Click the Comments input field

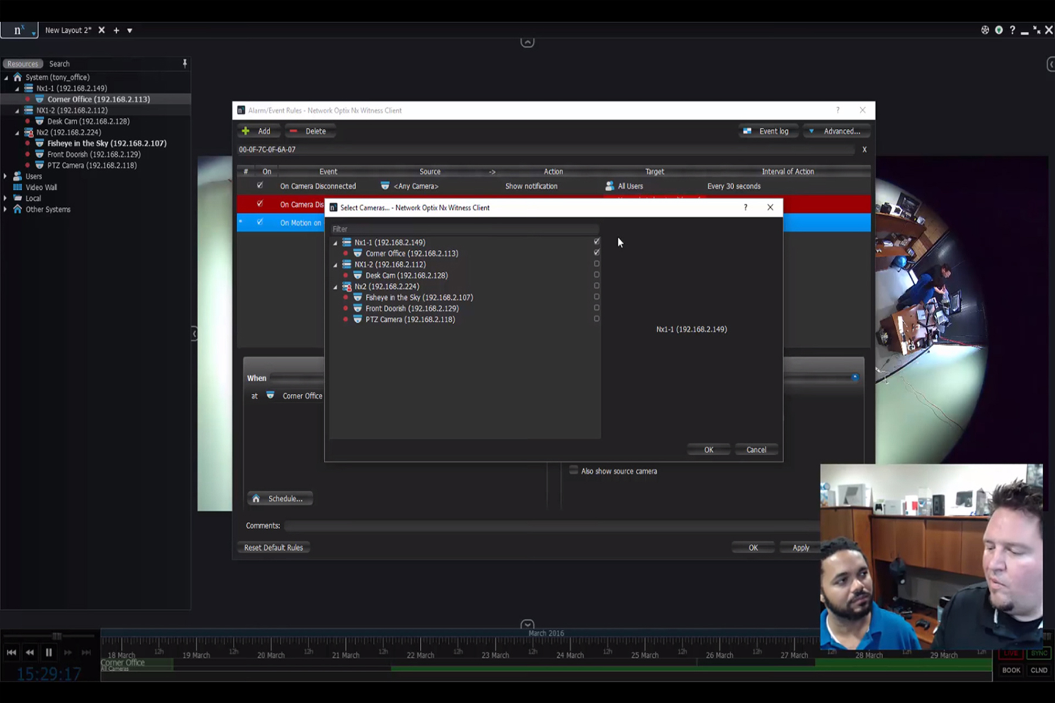pyautogui.click(x=551, y=526)
